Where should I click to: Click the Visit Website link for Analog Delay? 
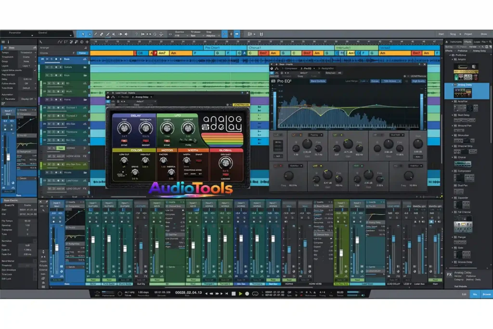click(x=461, y=287)
